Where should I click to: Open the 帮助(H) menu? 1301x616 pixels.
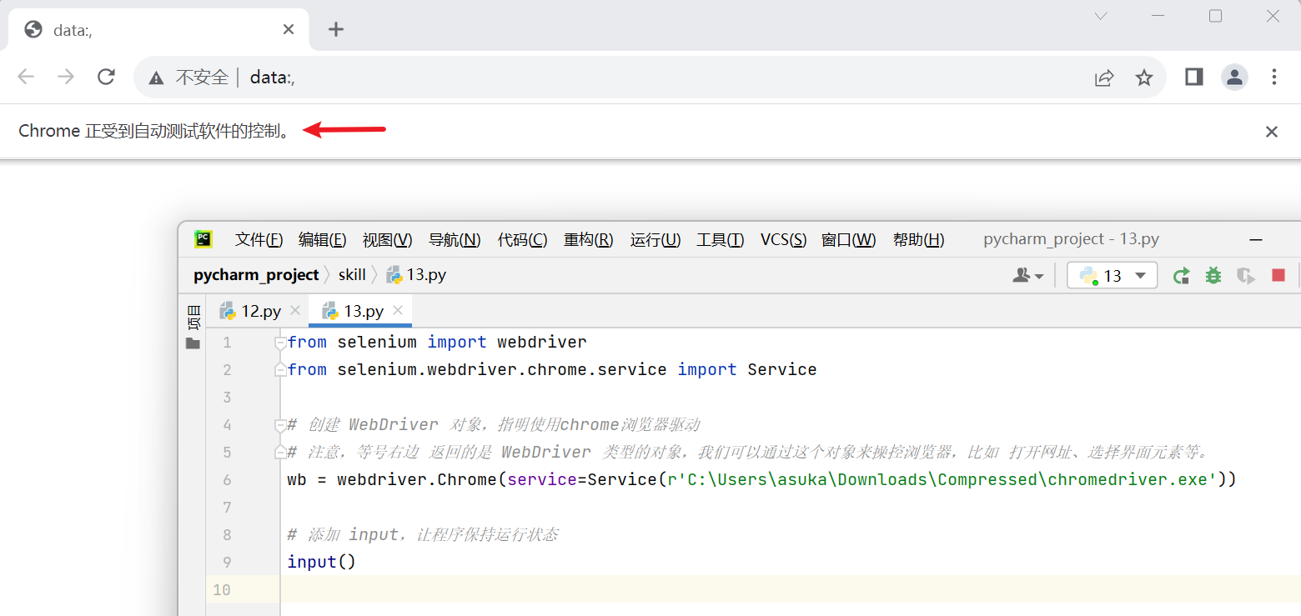[918, 240]
